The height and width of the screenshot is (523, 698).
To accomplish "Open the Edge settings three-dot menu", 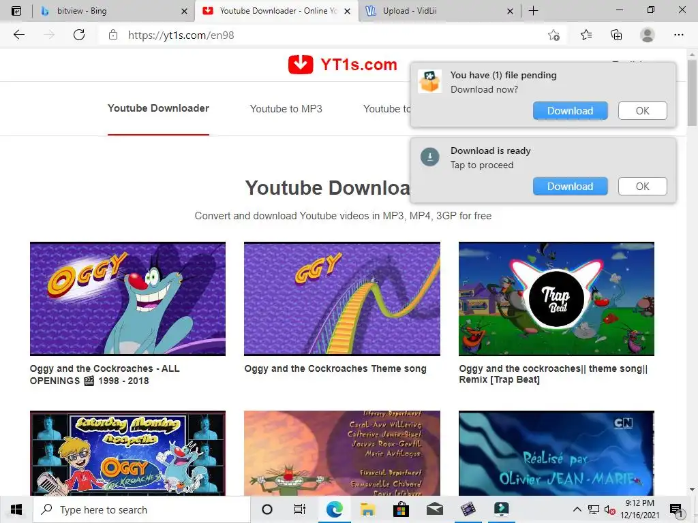I will [678, 35].
